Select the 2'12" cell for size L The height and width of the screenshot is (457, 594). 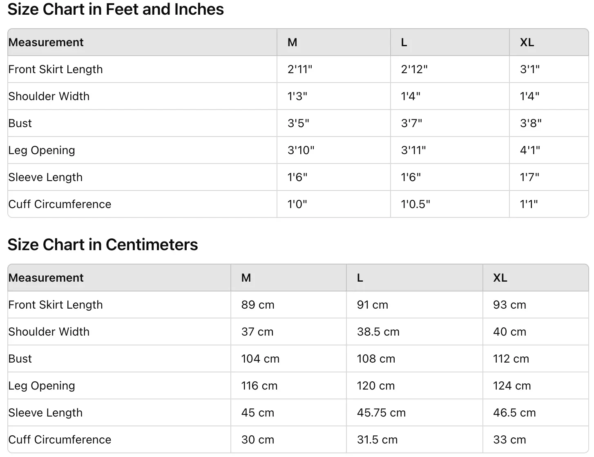pyautogui.click(x=414, y=69)
